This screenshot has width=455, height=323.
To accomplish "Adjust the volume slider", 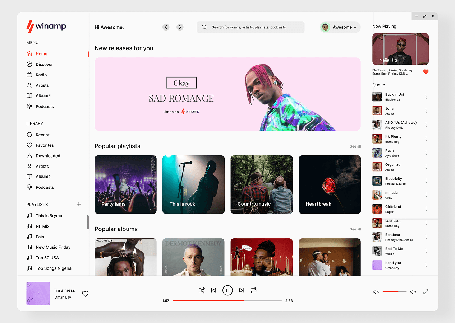I will click(x=395, y=292).
